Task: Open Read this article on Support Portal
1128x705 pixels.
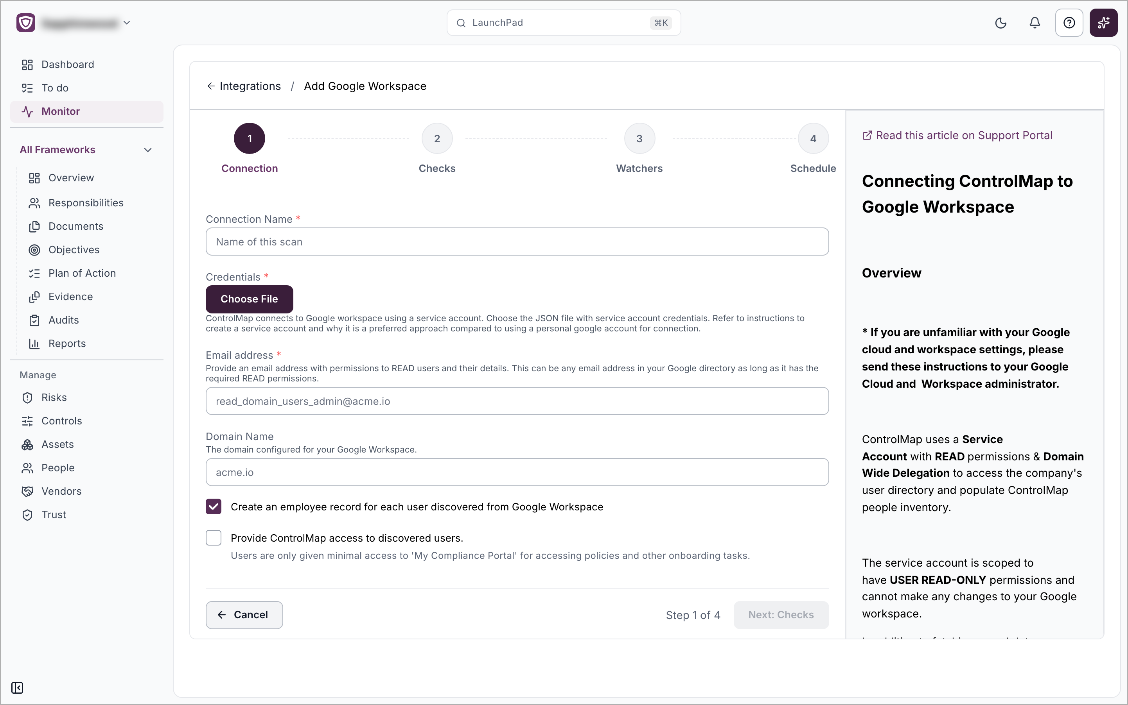Action: (x=957, y=135)
